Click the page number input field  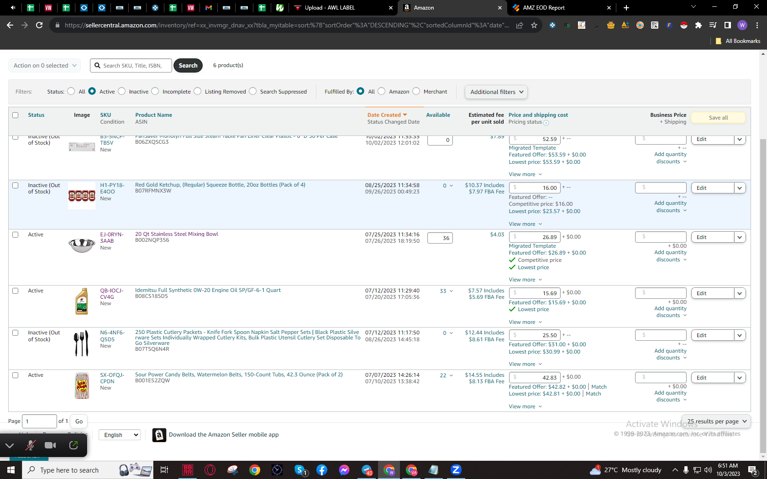click(40, 422)
